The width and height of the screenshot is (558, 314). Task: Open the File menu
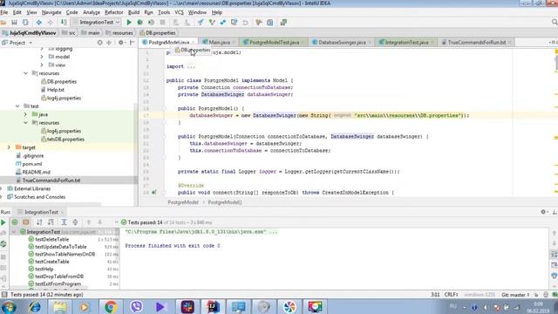pyautogui.click(x=4, y=12)
